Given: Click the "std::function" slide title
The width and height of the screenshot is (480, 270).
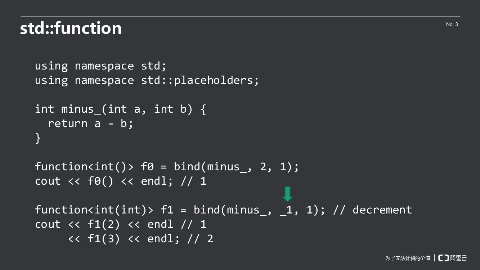Looking at the screenshot, I should point(71,28).
